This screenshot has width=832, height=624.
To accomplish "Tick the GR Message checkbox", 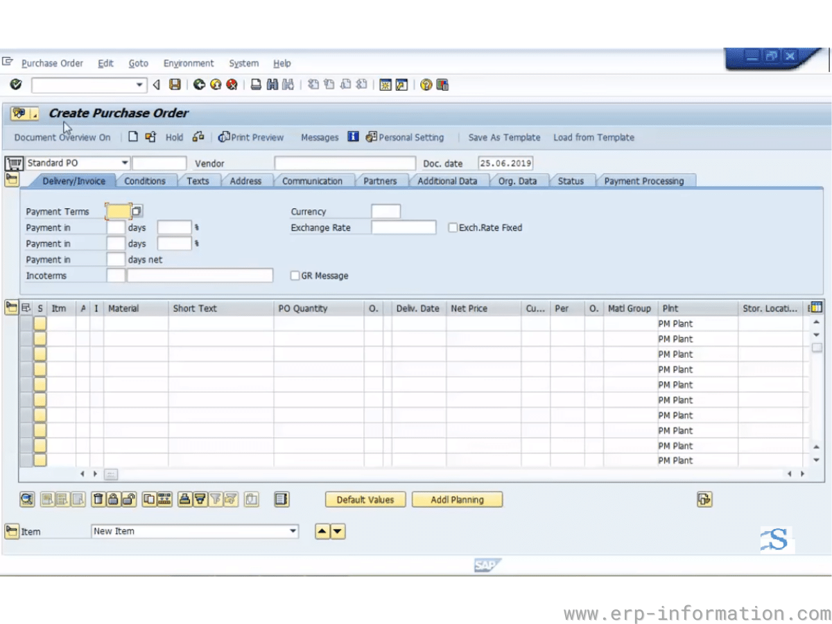I will [x=295, y=275].
